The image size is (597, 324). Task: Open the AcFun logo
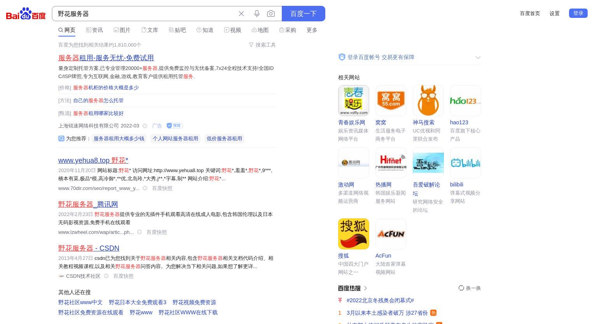pos(391,234)
